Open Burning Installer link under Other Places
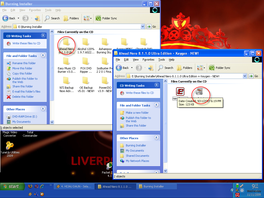Image resolution: width=264 pixels, height=198 pixels. (136, 145)
